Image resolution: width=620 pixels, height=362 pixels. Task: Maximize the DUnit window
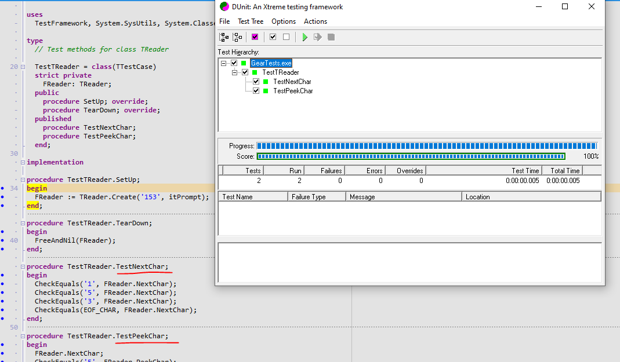[565, 7]
